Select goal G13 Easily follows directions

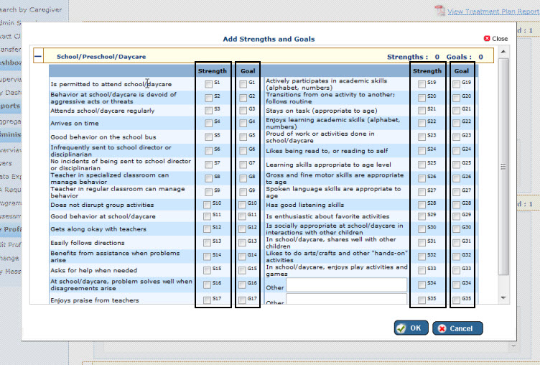click(x=242, y=243)
